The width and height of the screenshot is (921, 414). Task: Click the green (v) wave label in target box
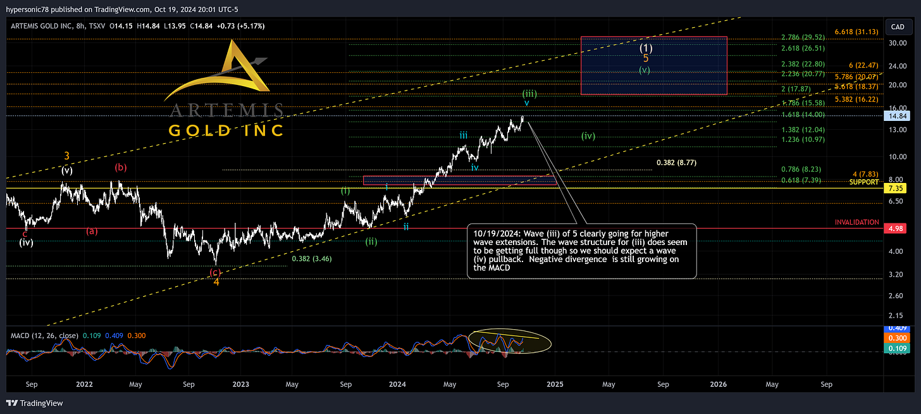pyautogui.click(x=645, y=70)
